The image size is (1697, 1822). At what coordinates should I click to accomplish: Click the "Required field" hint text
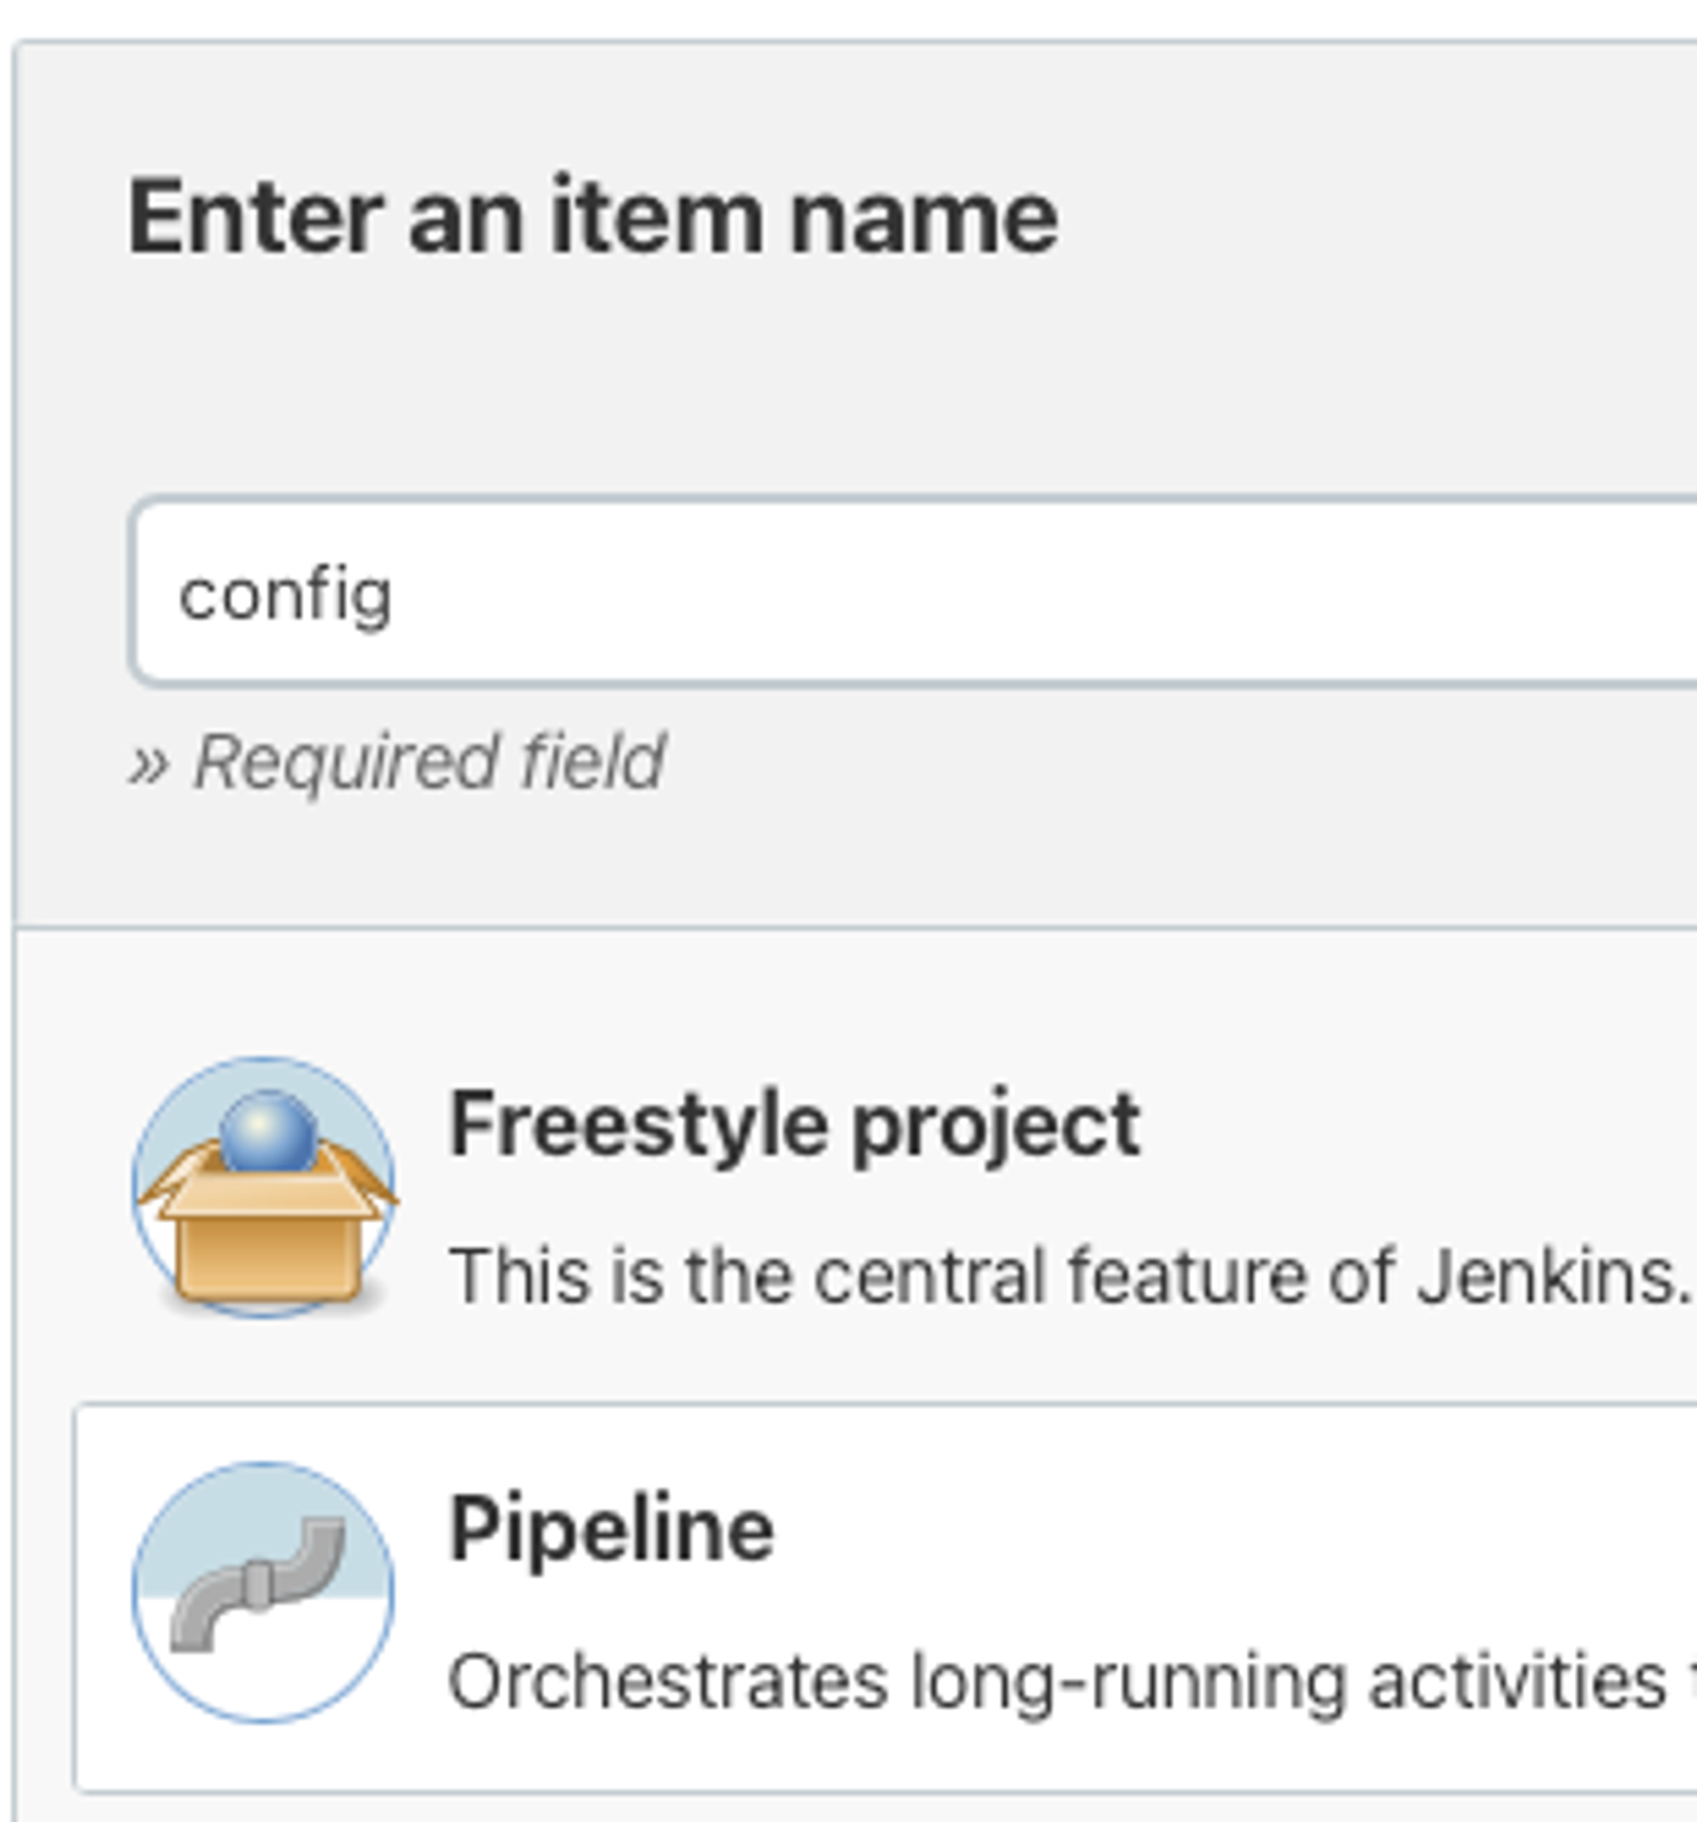429,761
